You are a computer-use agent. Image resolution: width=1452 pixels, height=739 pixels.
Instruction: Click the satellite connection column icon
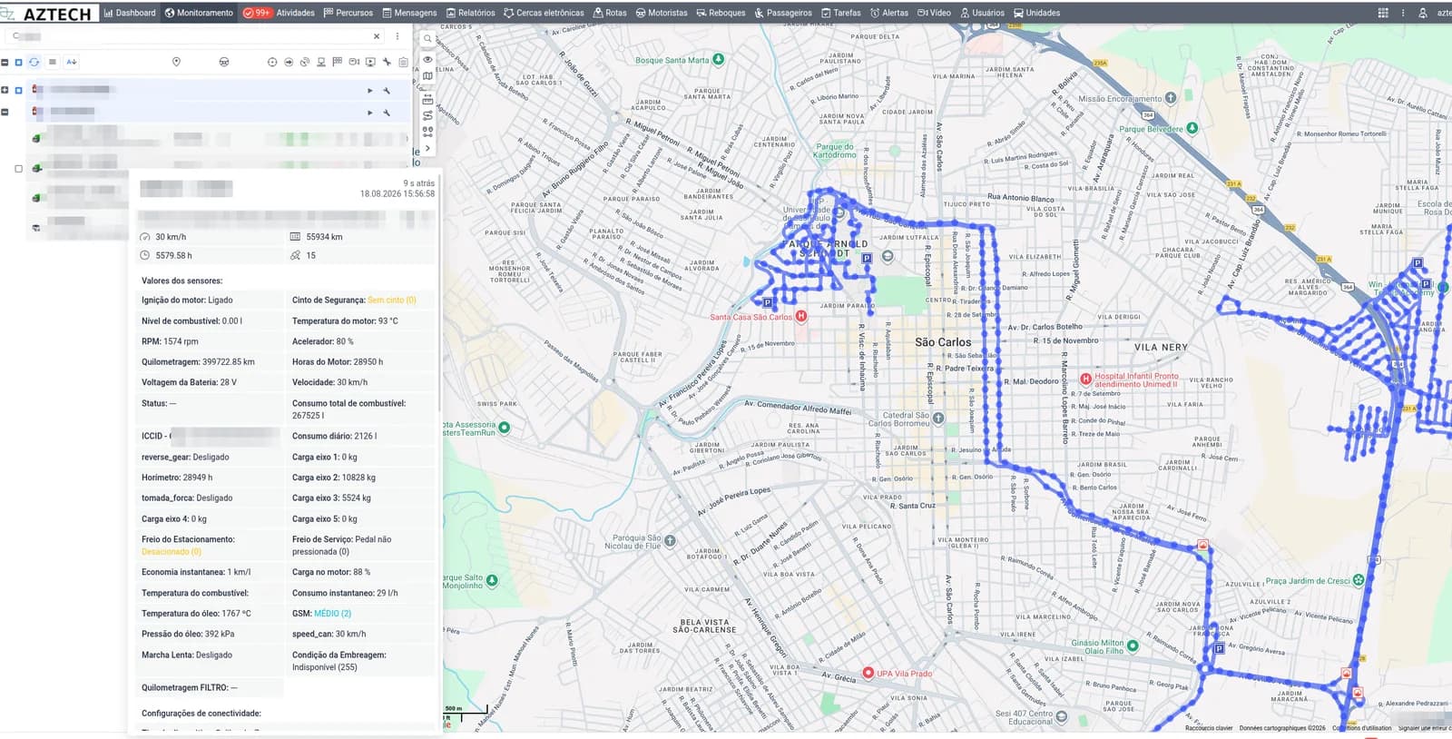(305, 62)
